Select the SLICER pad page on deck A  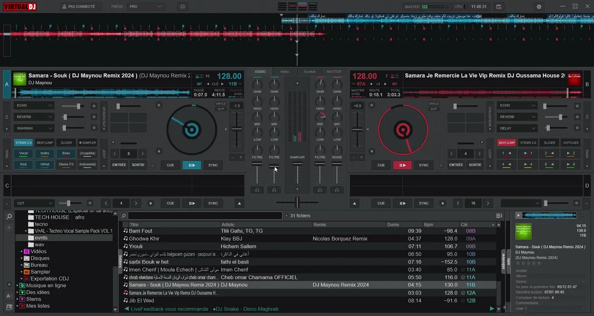coord(66,143)
